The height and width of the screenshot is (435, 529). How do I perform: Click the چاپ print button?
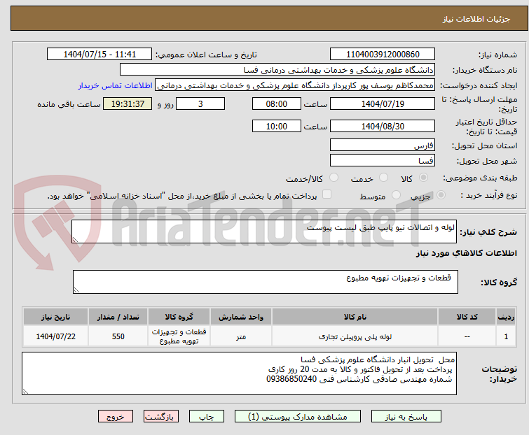point(207,417)
